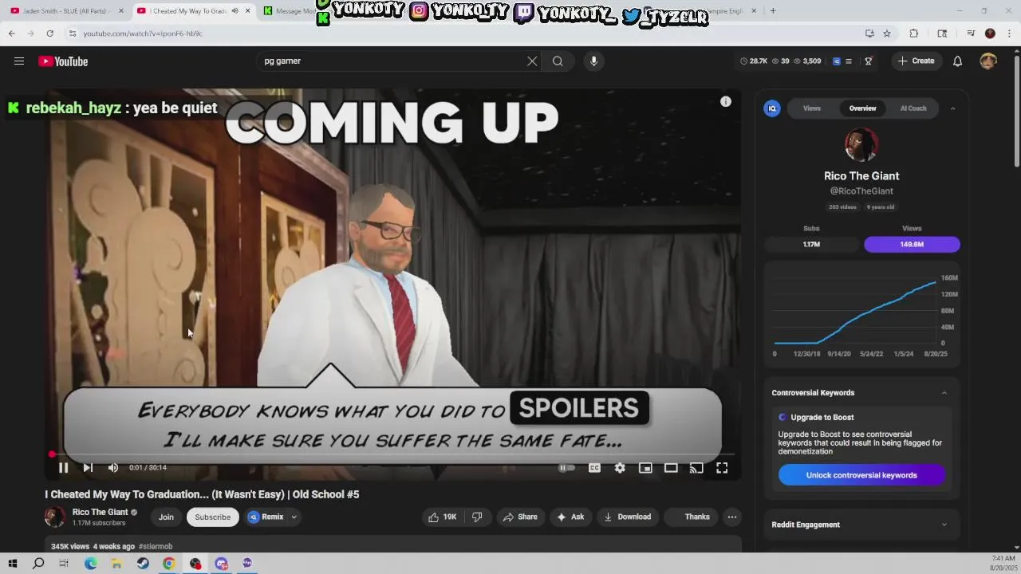
Task: Open account avatar menu in YouTube header
Action: pos(988,61)
